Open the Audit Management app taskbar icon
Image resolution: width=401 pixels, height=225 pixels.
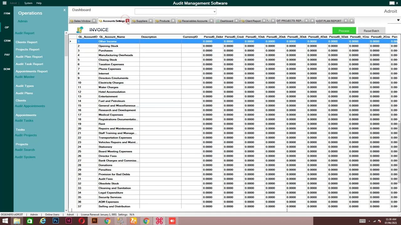[120, 221]
